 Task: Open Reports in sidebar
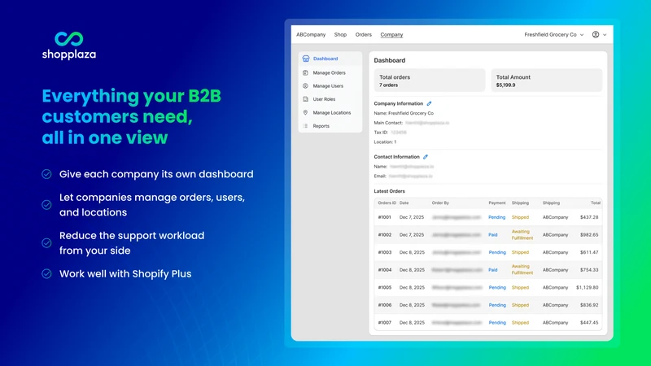321,126
